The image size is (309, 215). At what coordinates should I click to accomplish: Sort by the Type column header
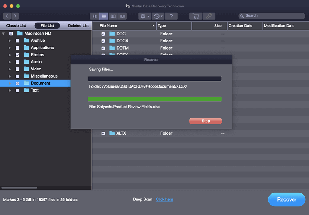[174, 26]
